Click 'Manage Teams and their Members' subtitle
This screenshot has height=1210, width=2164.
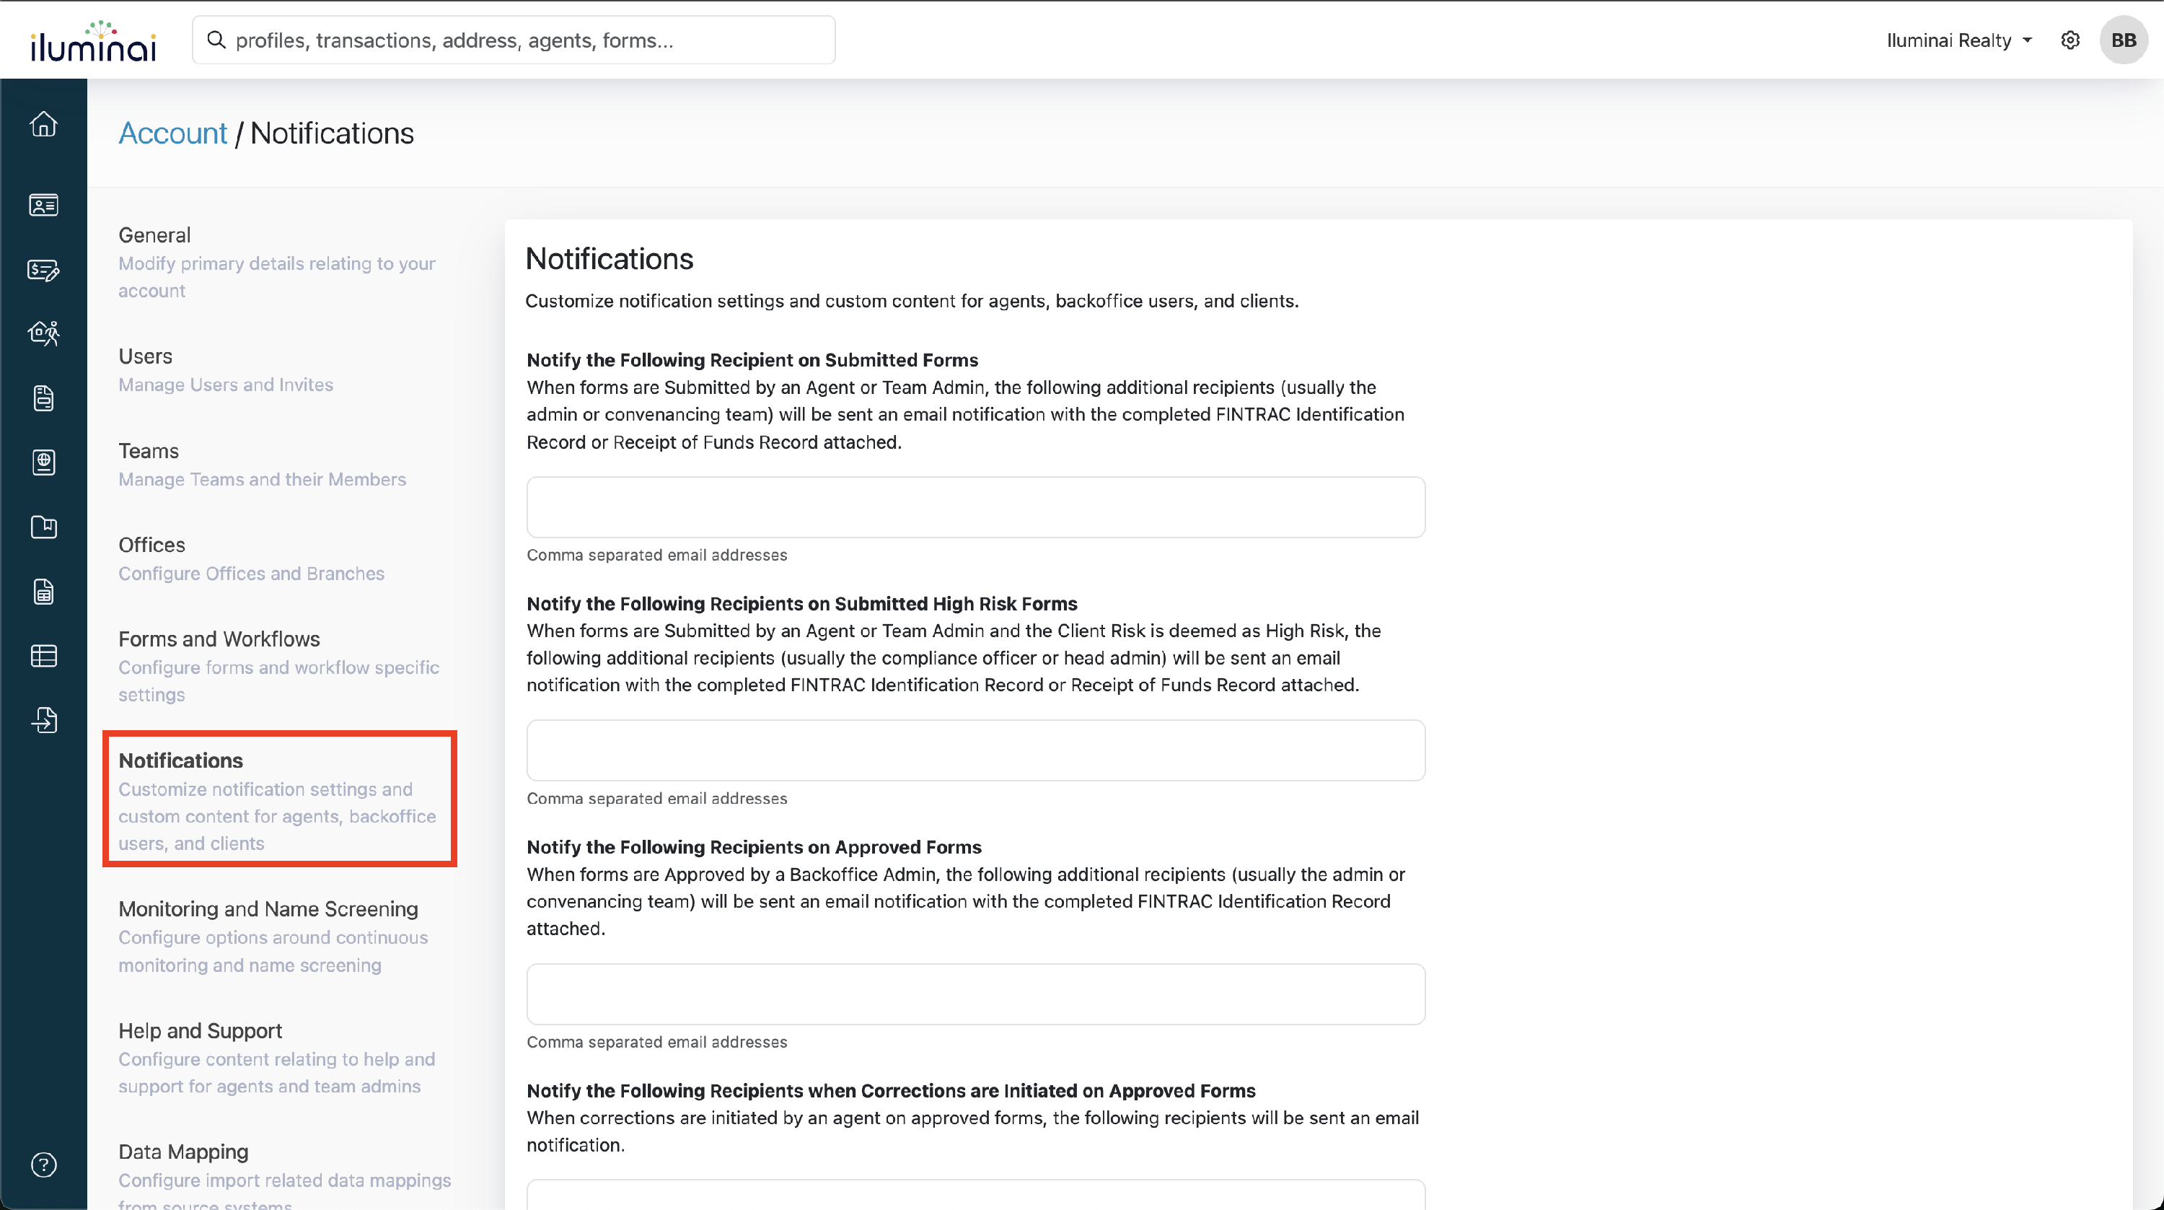(x=262, y=479)
